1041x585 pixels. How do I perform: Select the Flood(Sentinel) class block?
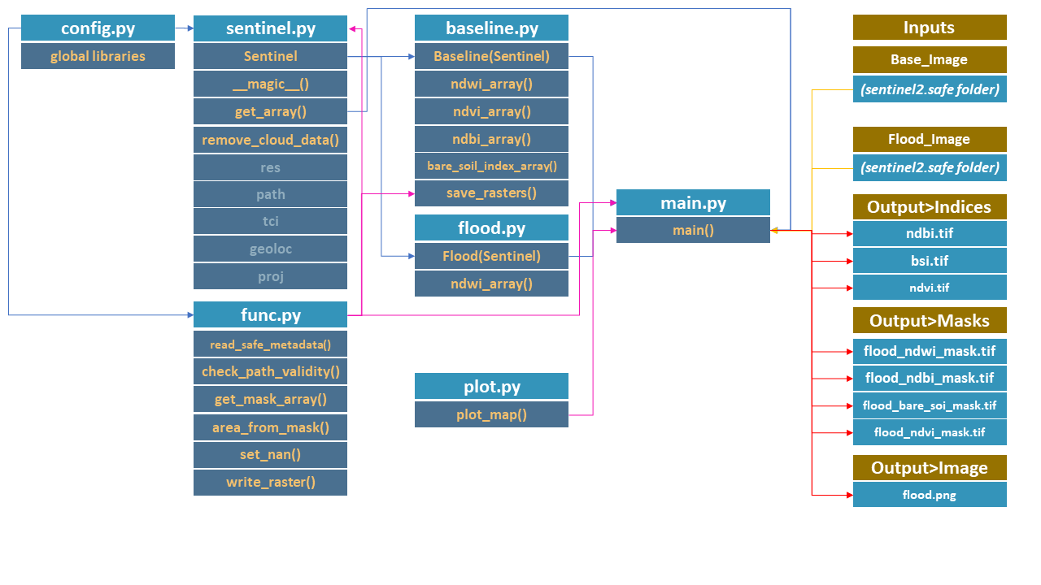[x=491, y=256]
